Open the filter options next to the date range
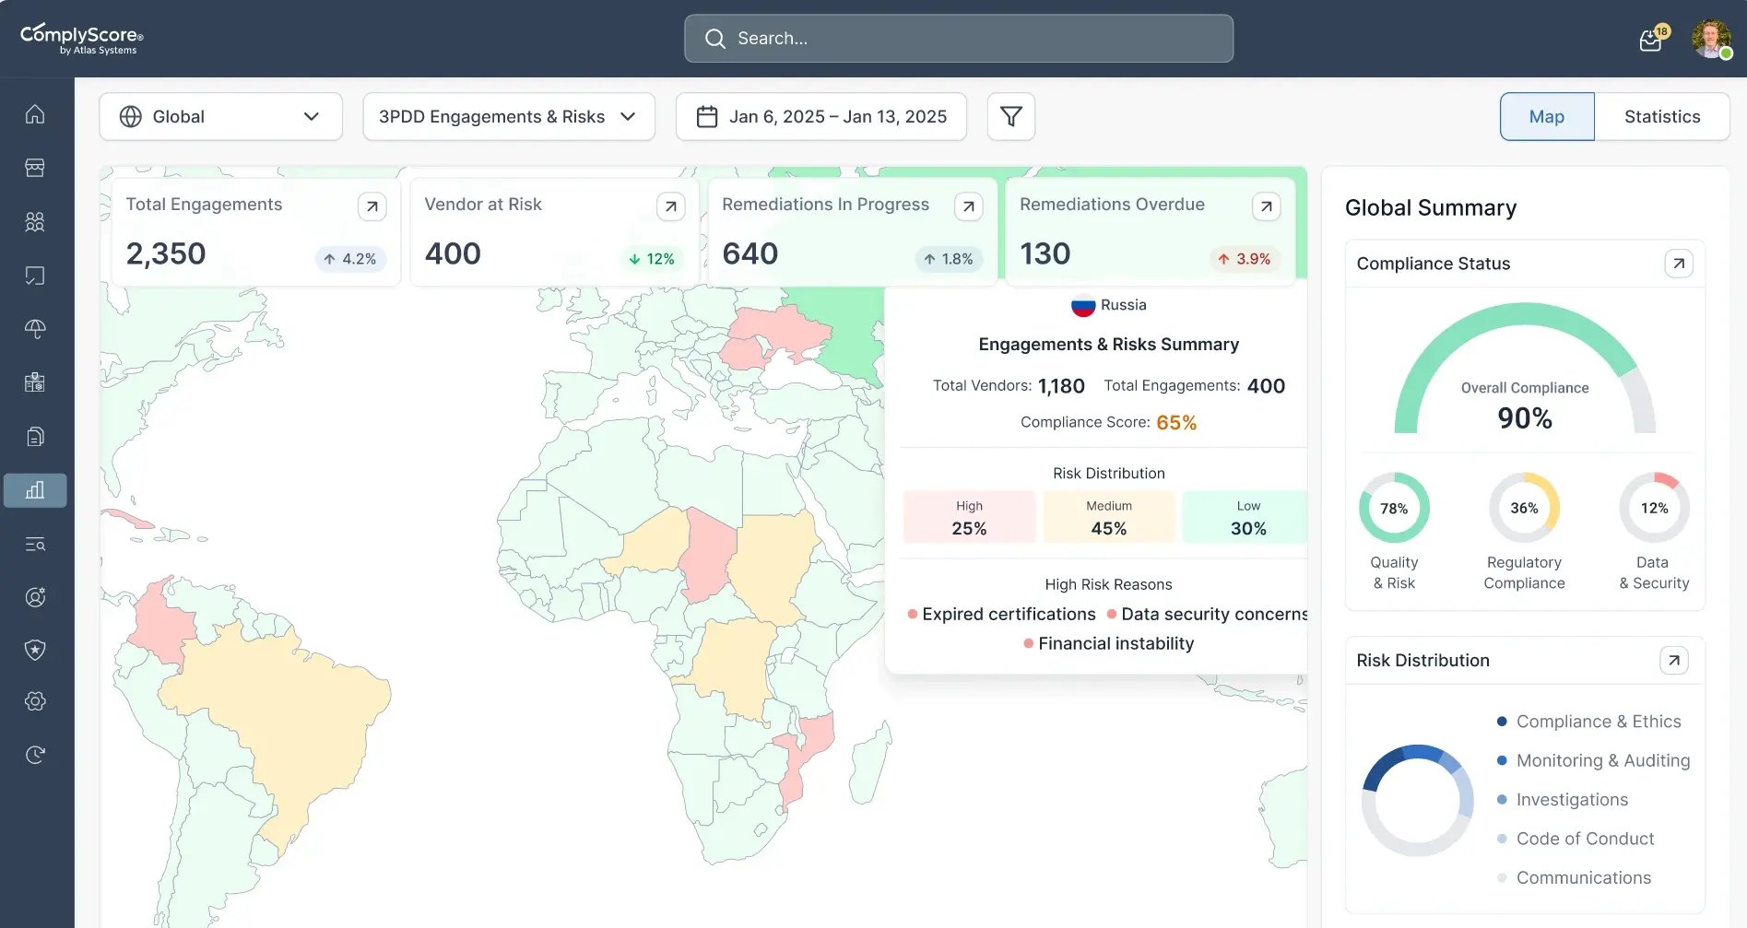 point(1010,116)
